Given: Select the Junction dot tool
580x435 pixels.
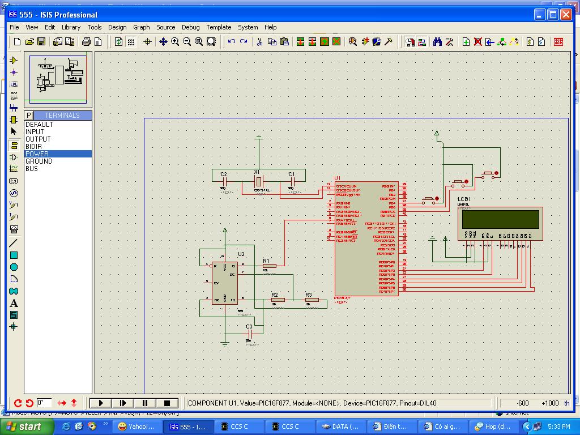Looking at the screenshot, I should (14, 72).
